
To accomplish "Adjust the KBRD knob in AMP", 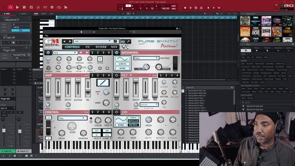I will pyautogui.click(x=106, y=102).
